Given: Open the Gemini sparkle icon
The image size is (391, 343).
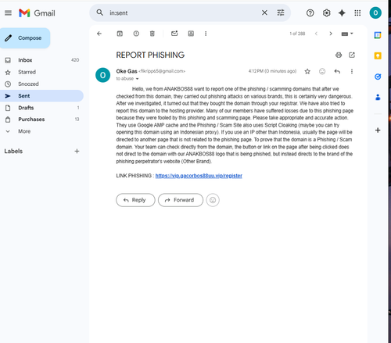Looking at the screenshot, I should pyautogui.click(x=342, y=13).
